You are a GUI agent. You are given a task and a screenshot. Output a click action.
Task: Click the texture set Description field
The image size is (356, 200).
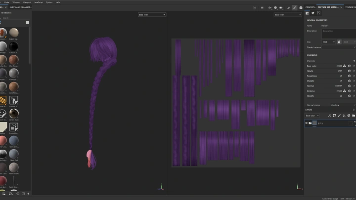[x=339, y=34]
